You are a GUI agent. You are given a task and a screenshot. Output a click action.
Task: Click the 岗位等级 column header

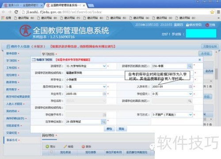coord(91,152)
